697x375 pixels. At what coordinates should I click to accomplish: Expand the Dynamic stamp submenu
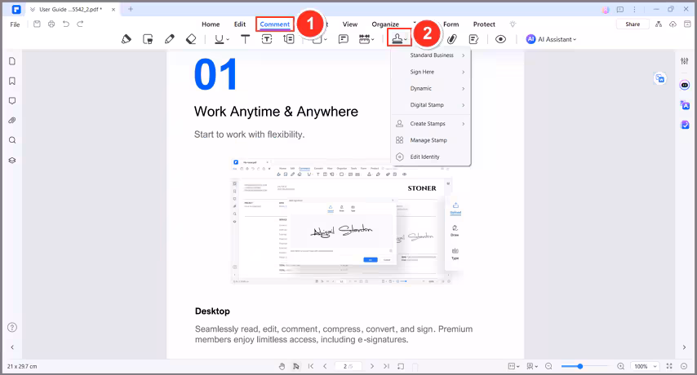(x=431, y=88)
